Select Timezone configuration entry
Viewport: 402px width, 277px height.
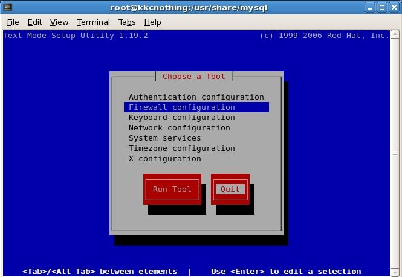point(196,148)
